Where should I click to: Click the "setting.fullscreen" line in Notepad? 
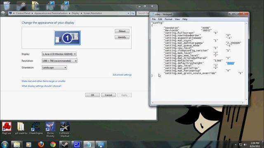click(179, 33)
